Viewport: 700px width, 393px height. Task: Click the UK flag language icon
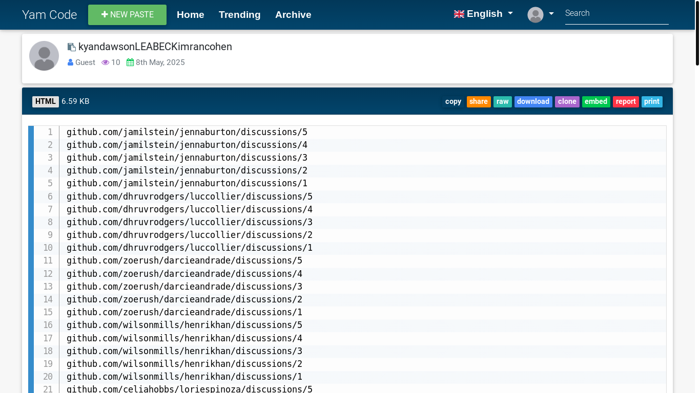(x=459, y=14)
